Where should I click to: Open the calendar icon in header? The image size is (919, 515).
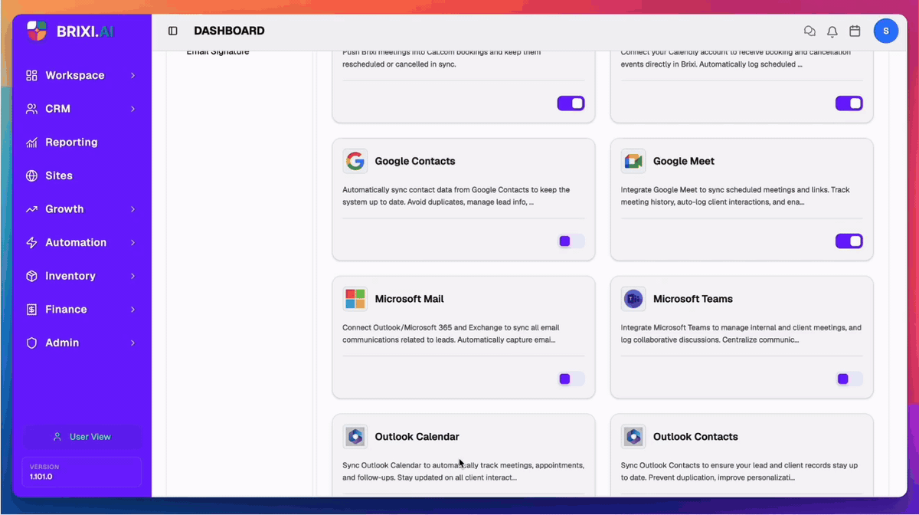pyautogui.click(x=855, y=31)
